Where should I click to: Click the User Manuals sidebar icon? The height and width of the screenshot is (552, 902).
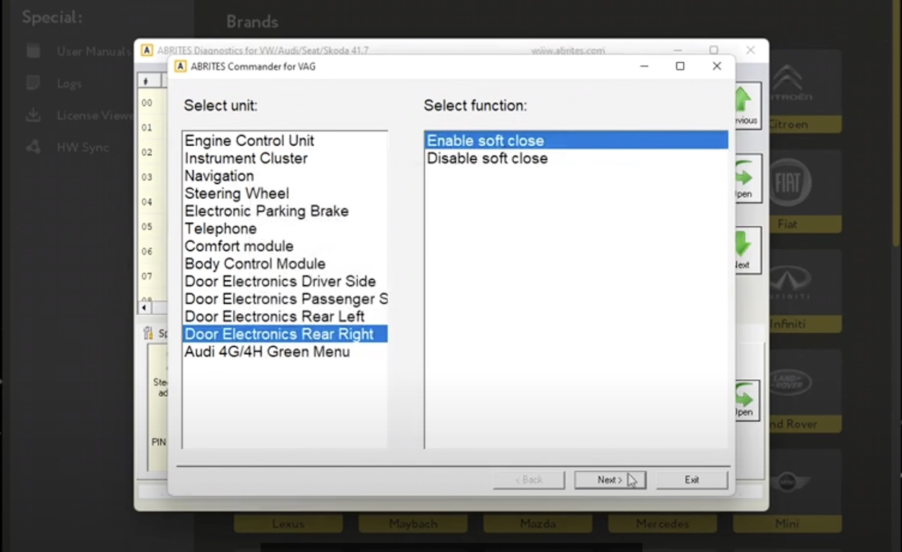[33, 51]
